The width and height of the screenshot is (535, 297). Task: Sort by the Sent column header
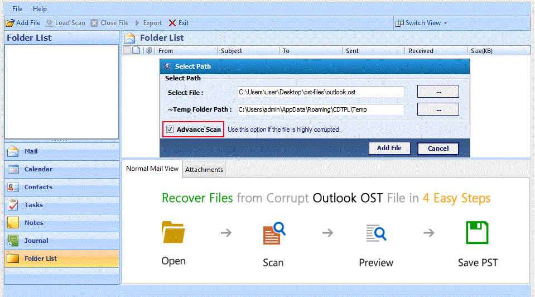pyautogui.click(x=374, y=51)
